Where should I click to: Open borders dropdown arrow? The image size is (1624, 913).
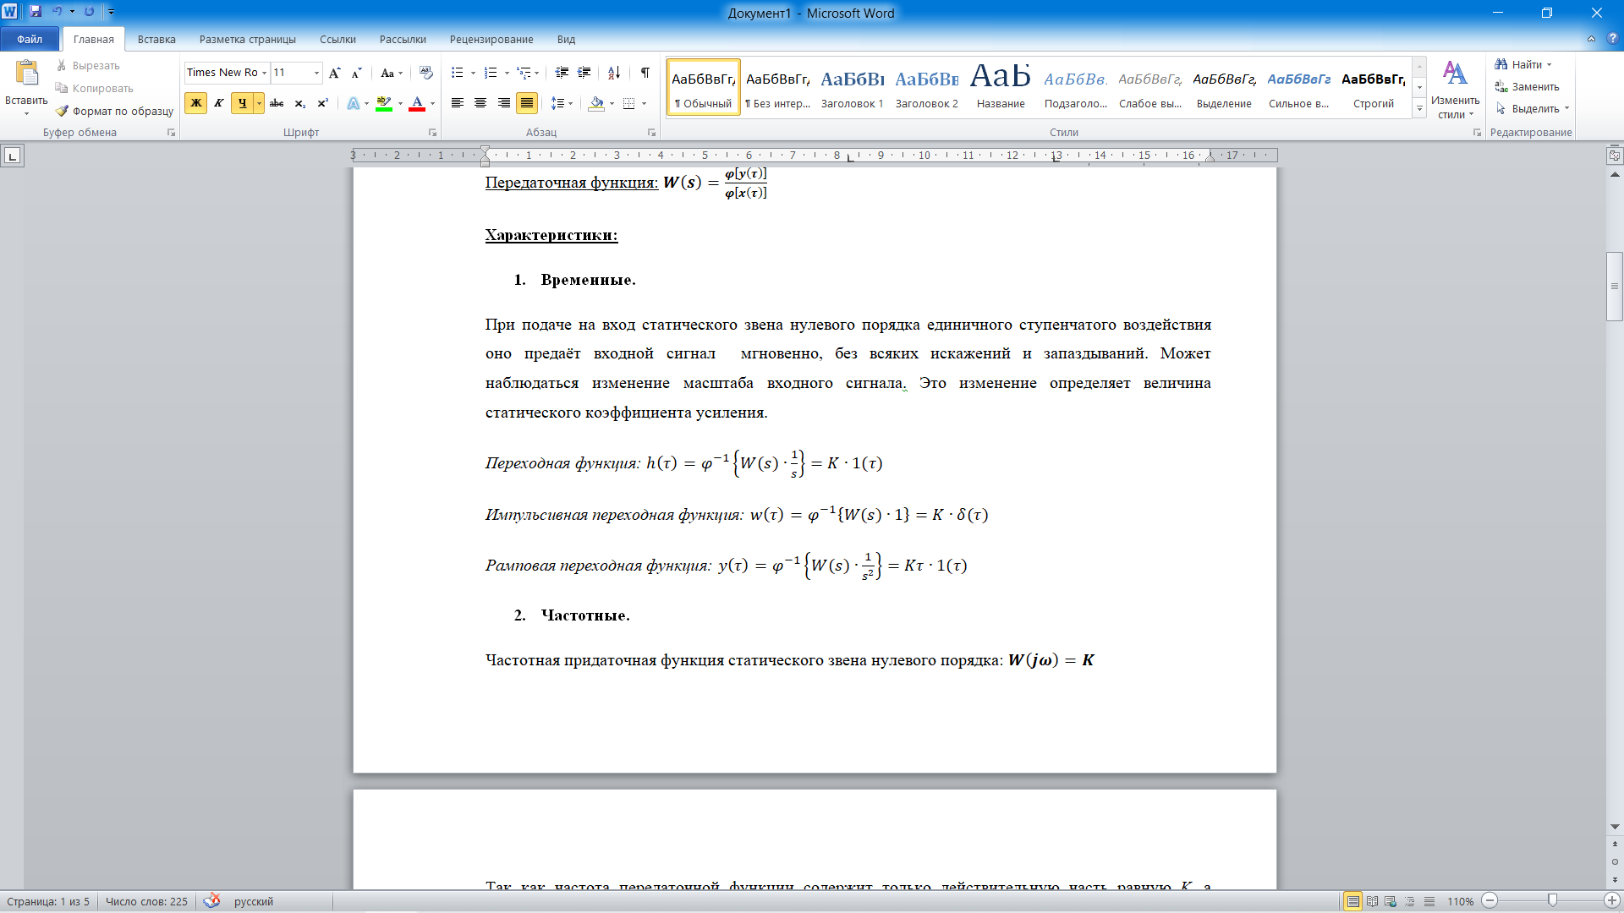click(645, 103)
